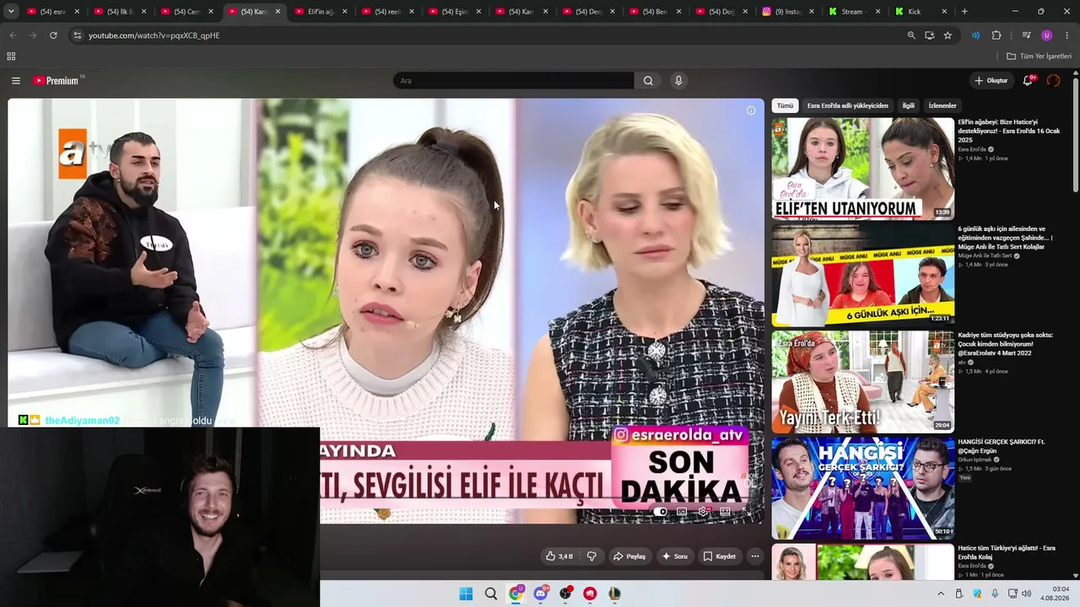Image resolution: width=1080 pixels, height=607 pixels.
Task: Open 'HANGİSİ GERÇEK ŞARKICI?' video title
Action: [1002, 447]
